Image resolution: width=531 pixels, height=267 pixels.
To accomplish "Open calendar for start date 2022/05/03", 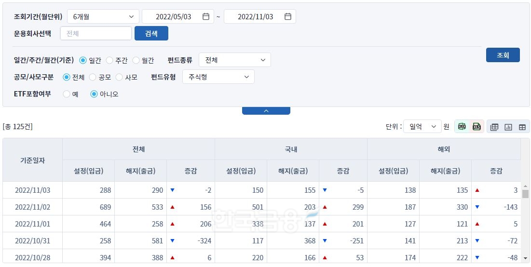I will pyautogui.click(x=206, y=17).
